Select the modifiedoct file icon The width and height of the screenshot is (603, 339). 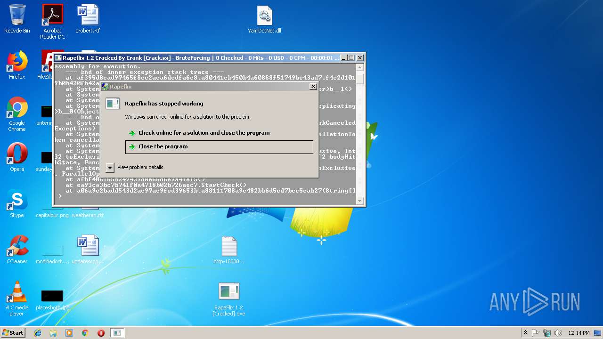pos(52,254)
